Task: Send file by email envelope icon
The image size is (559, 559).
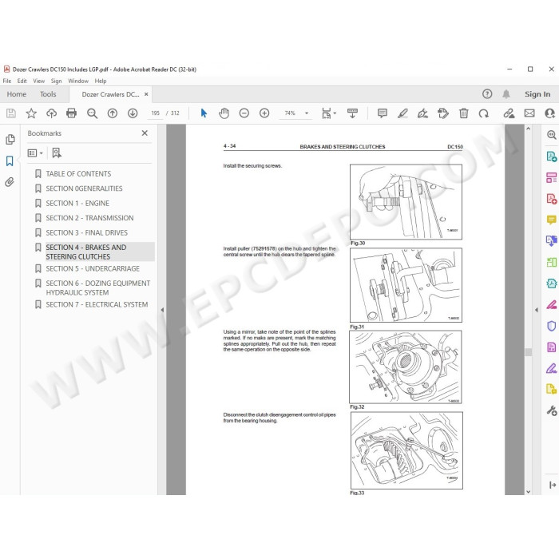Action: [x=529, y=113]
